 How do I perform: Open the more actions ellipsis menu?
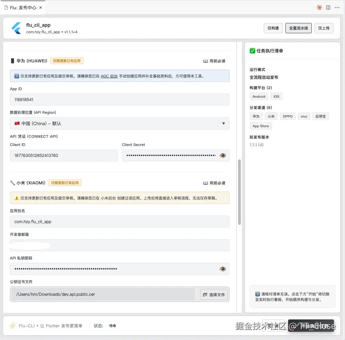337,8
